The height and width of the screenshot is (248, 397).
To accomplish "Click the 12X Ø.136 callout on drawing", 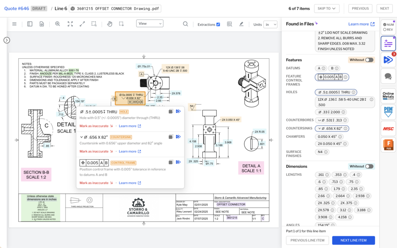I will point(175,69).
